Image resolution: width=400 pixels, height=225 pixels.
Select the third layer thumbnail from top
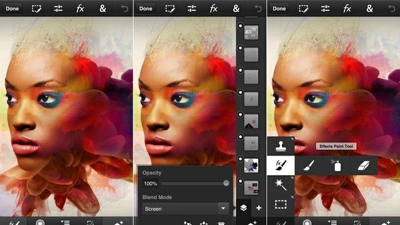251,76
